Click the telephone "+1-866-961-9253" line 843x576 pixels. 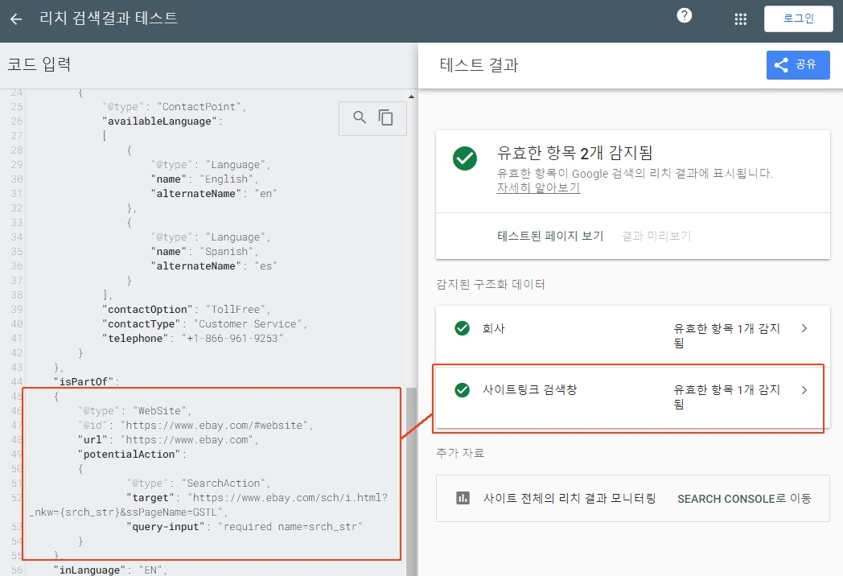click(x=192, y=339)
